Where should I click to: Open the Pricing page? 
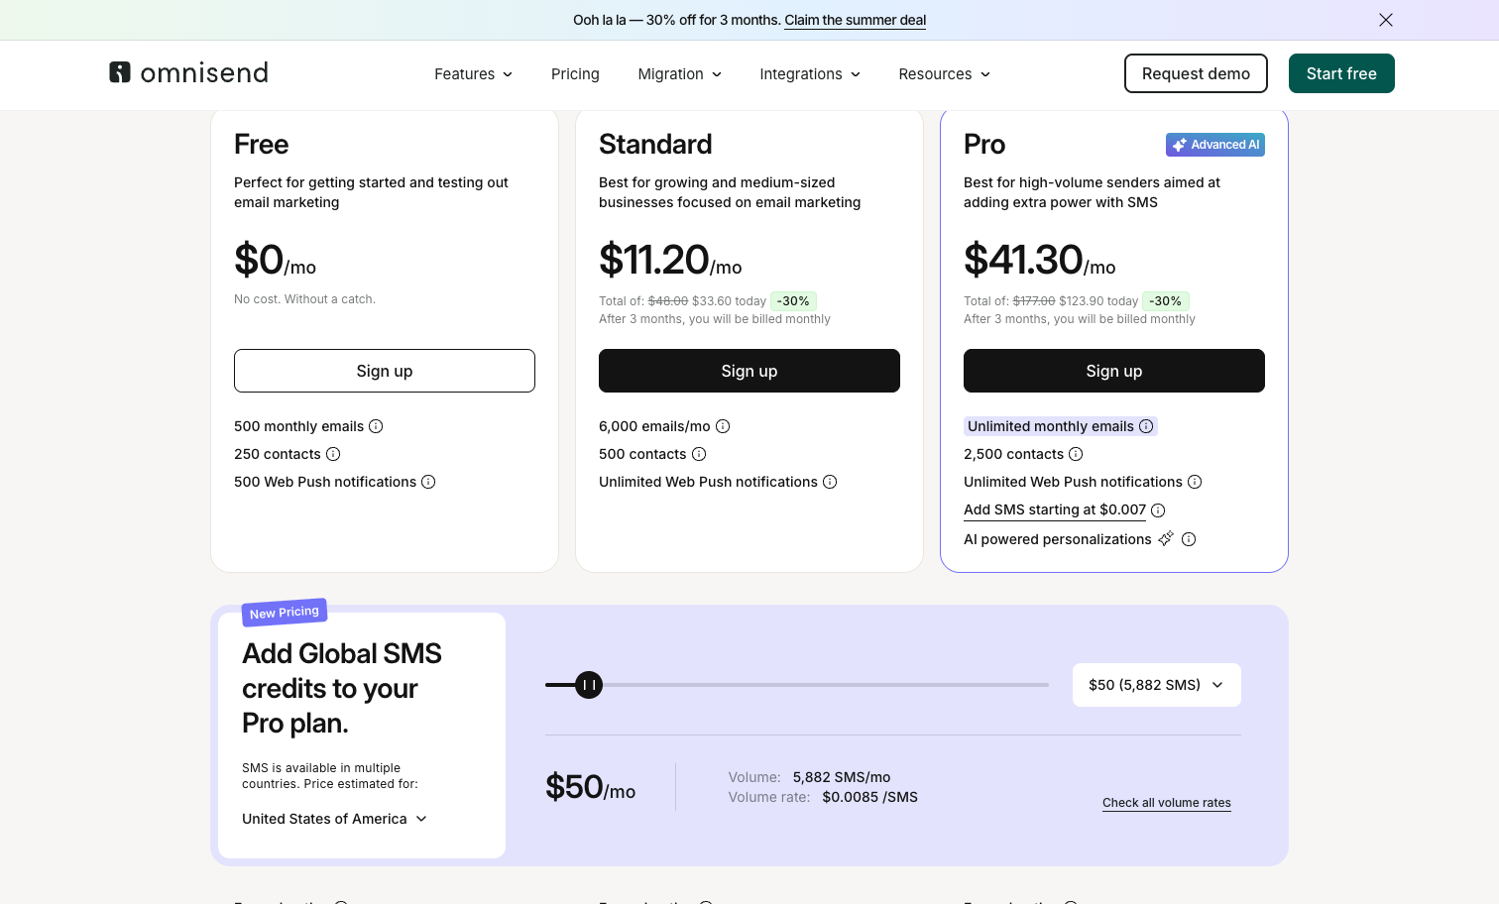click(575, 74)
